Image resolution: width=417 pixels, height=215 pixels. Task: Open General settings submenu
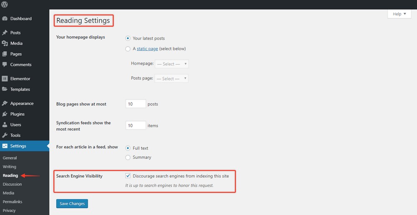10,158
